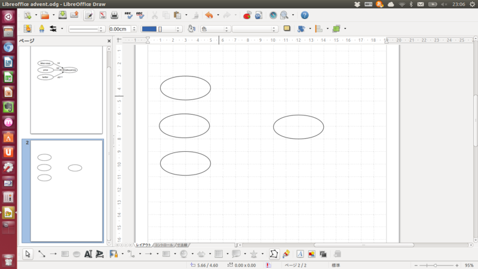Select the page 2 thumbnail
478x269 pixels.
pos(66,191)
